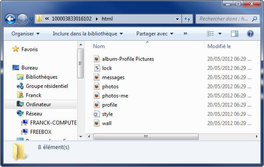
Task: Click the change view icon
Action: coord(210,34)
